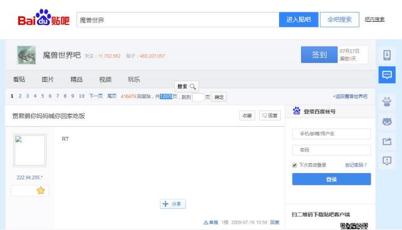Image resolution: width=402 pixels, height=230 pixels.
Task: Switch to the 看贴 tab
Action: pos(19,79)
